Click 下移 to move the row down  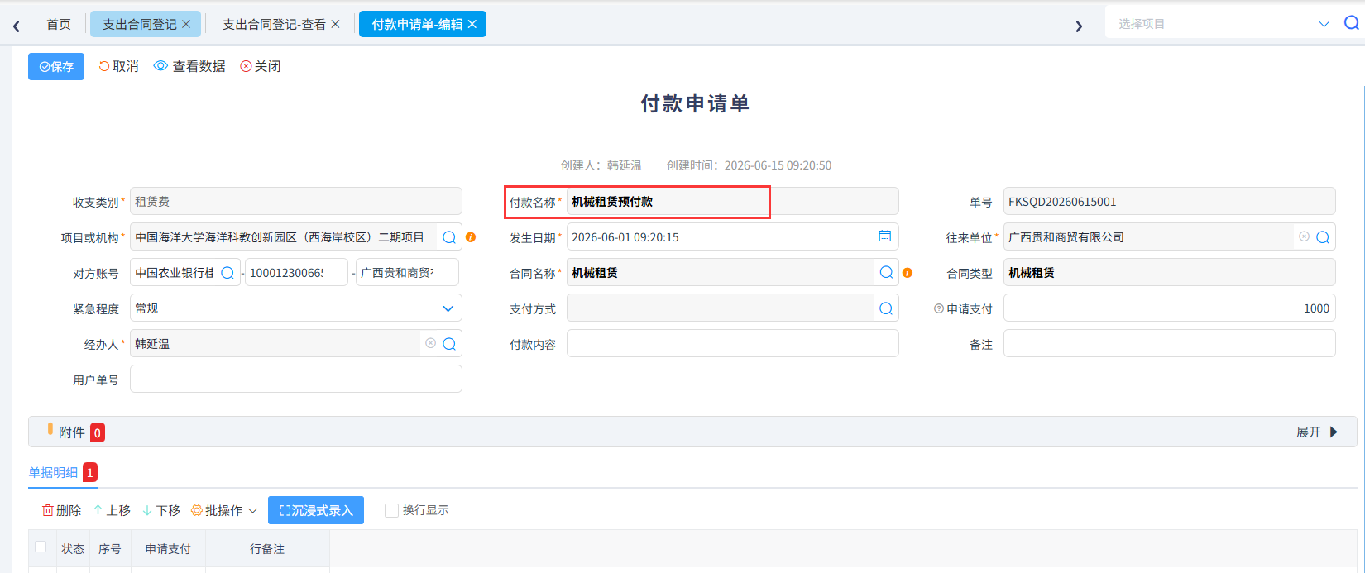point(161,510)
